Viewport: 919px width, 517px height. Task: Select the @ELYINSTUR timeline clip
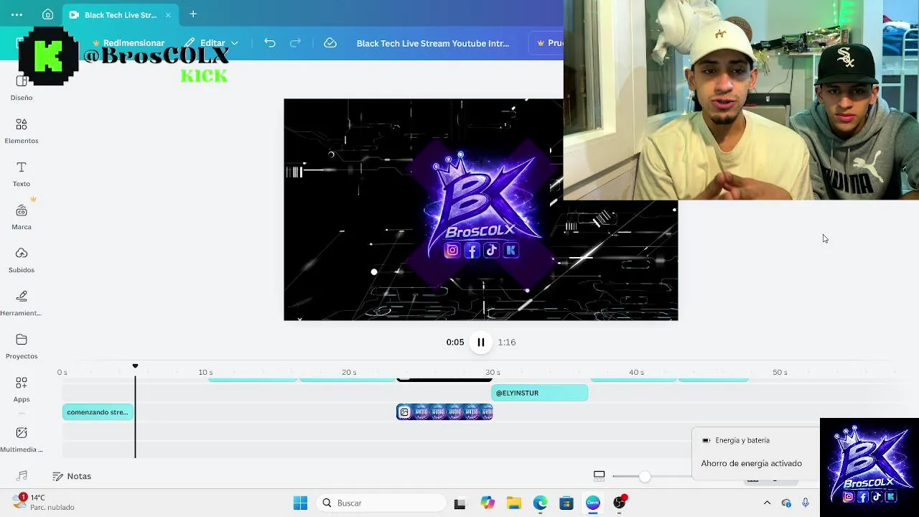click(539, 393)
